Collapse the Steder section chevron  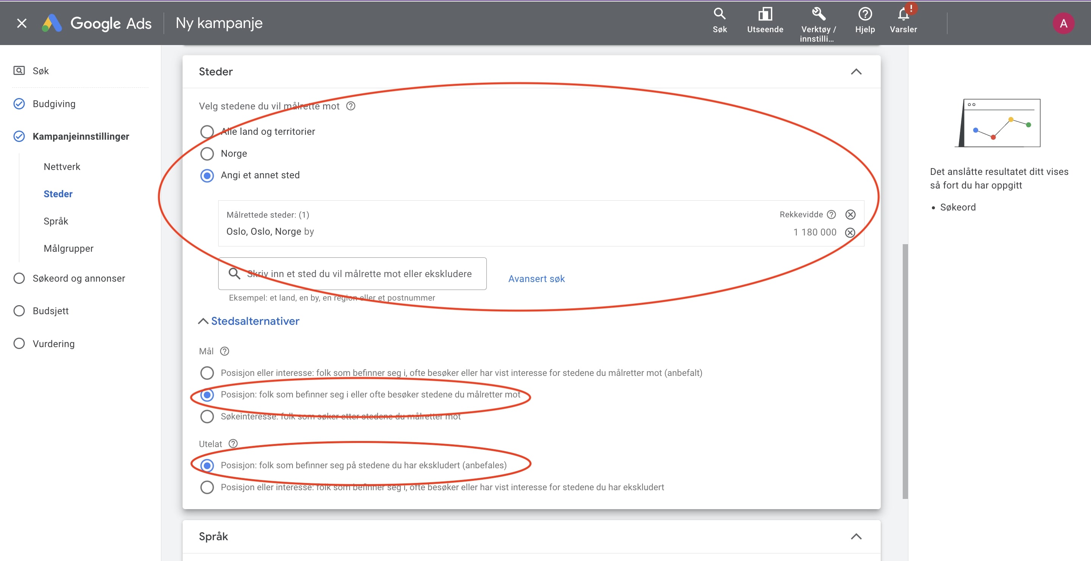coord(856,72)
